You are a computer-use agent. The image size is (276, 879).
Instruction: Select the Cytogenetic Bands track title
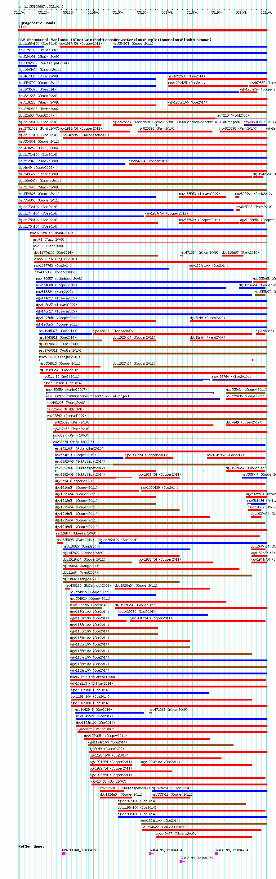[37, 23]
